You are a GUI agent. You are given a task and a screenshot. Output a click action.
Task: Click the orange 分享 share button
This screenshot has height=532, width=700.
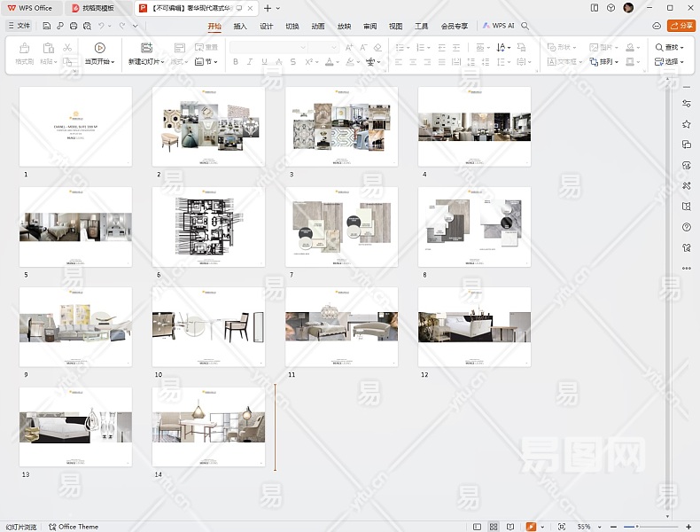(681, 26)
